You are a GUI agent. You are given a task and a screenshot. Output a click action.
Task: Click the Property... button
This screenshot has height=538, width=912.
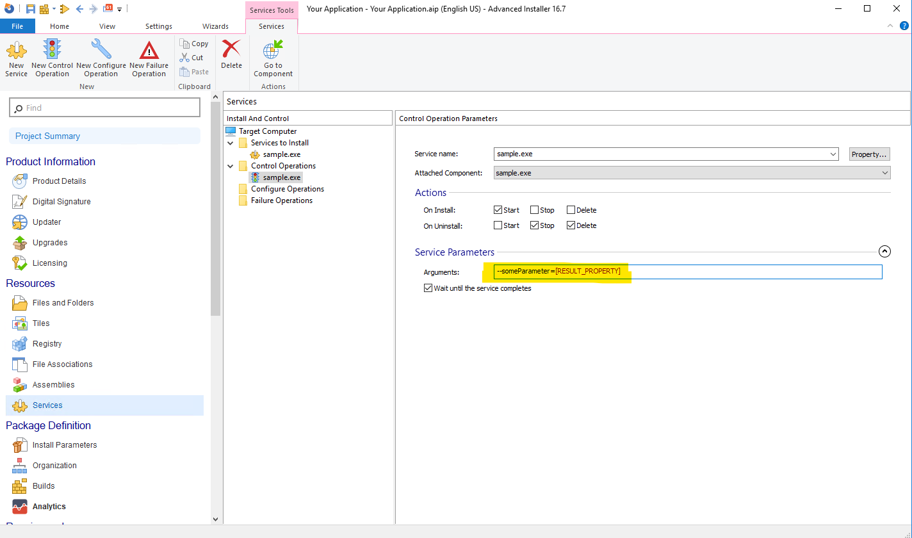point(869,154)
